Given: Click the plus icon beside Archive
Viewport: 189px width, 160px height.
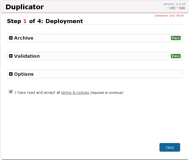Looking at the screenshot, I should (11, 38).
